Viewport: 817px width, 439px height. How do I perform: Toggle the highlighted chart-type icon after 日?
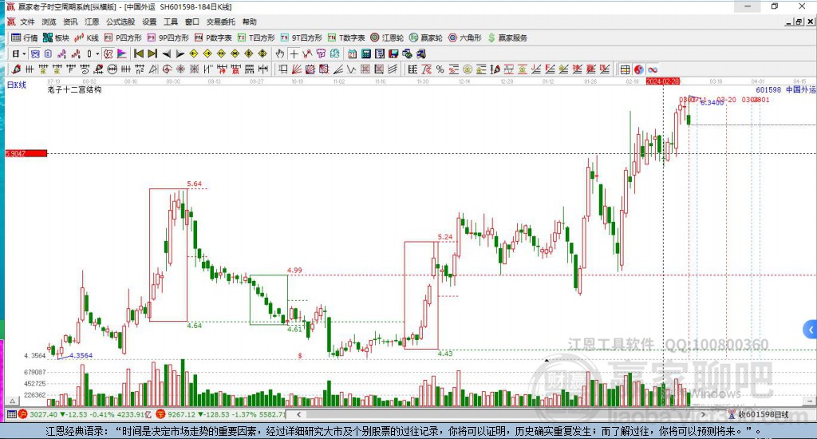click(x=35, y=53)
